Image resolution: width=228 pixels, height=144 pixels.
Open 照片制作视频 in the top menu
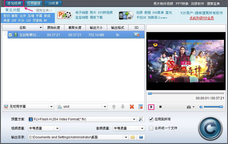(163, 4)
